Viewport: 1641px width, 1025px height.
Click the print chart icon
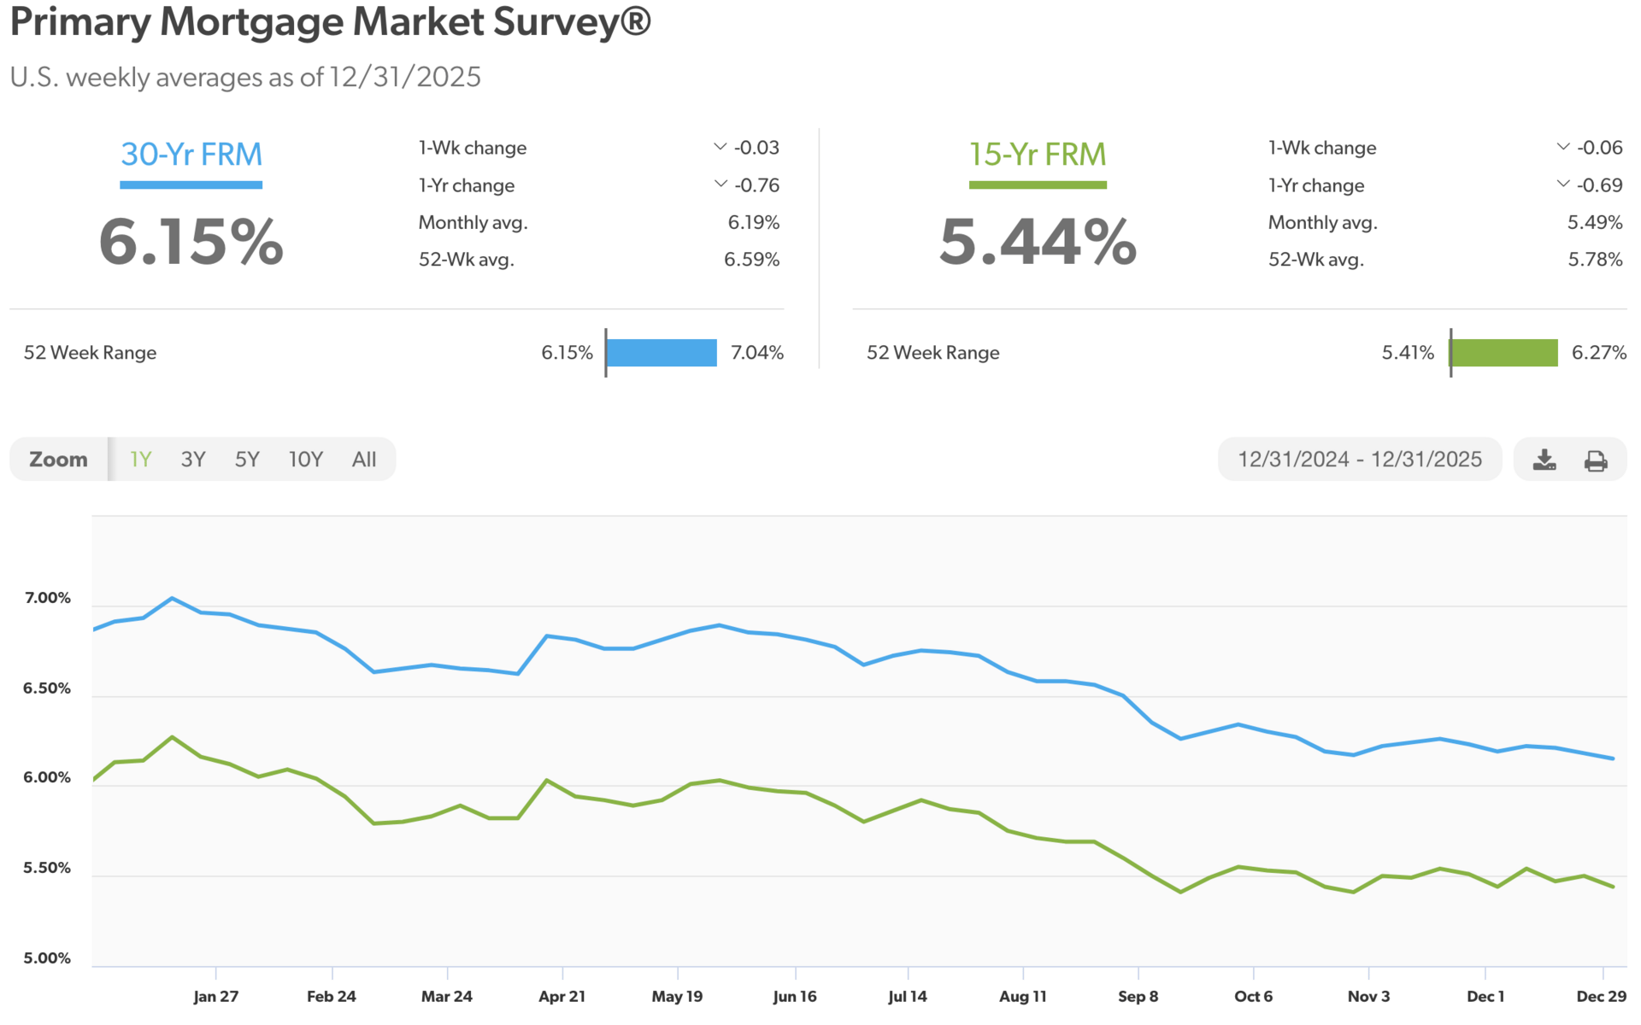point(1595,460)
